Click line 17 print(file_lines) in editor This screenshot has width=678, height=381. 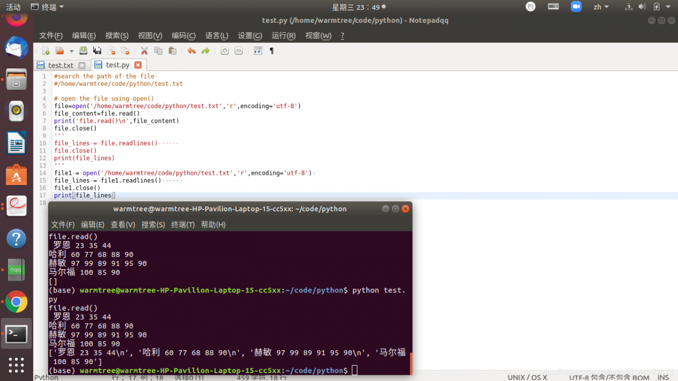(85, 196)
